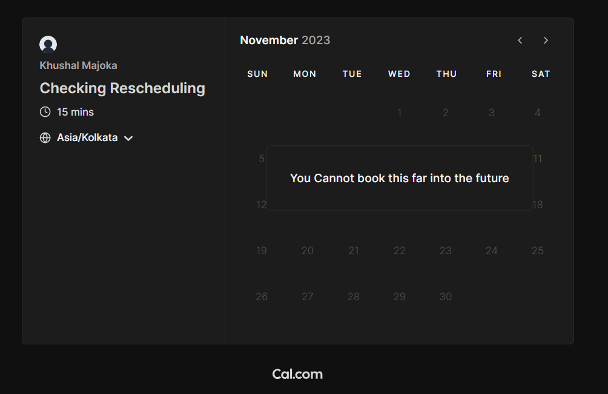The image size is (608, 394).
Task: Dismiss the booking limit tooltip message
Action: tap(400, 178)
